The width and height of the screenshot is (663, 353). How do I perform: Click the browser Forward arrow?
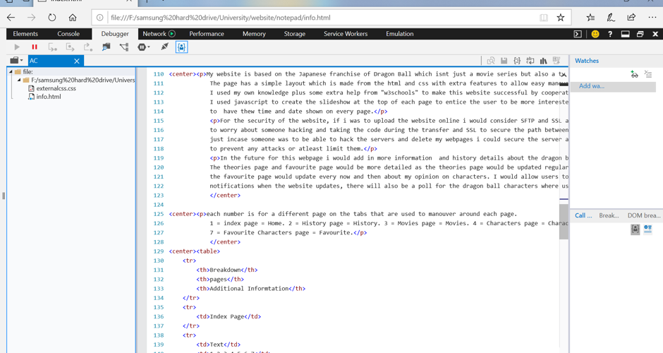(31, 18)
